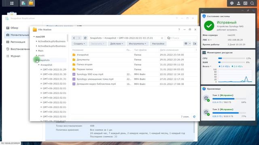Click Том 1 volume icon in widget

pos(206,98)
